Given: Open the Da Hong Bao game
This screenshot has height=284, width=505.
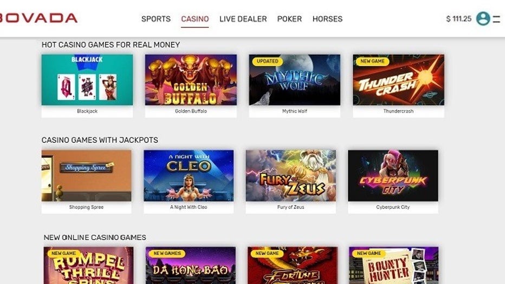Looking at the screenshot, I should pyautogui.click(x=191, y=266).
